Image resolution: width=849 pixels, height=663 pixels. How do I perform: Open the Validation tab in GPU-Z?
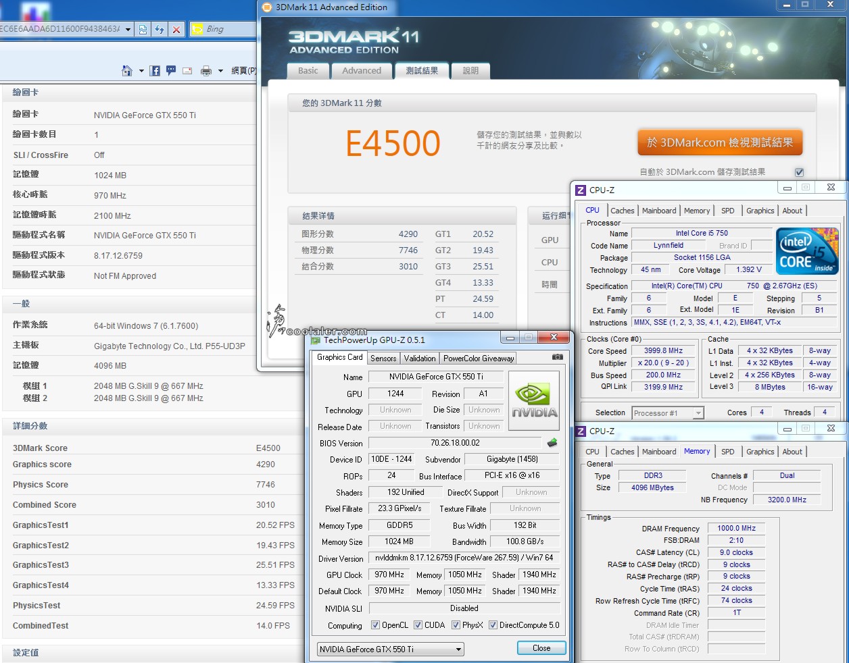pyautogui.click(x=420, y=359)
